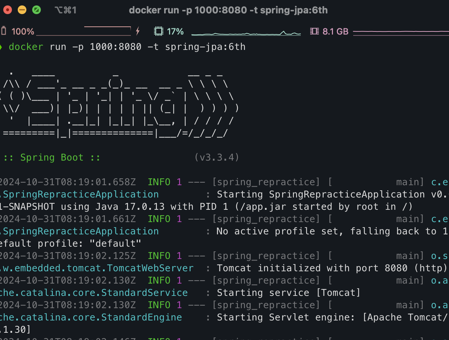Screen dimensions: 449x340
Task: Click the timestamp ending 01.661Z
Action: [68, 219]
